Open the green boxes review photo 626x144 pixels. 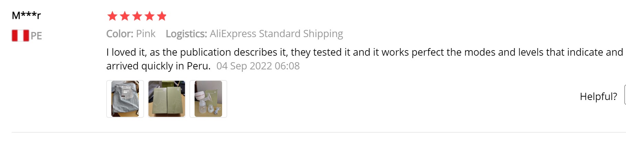pos(167,99)
